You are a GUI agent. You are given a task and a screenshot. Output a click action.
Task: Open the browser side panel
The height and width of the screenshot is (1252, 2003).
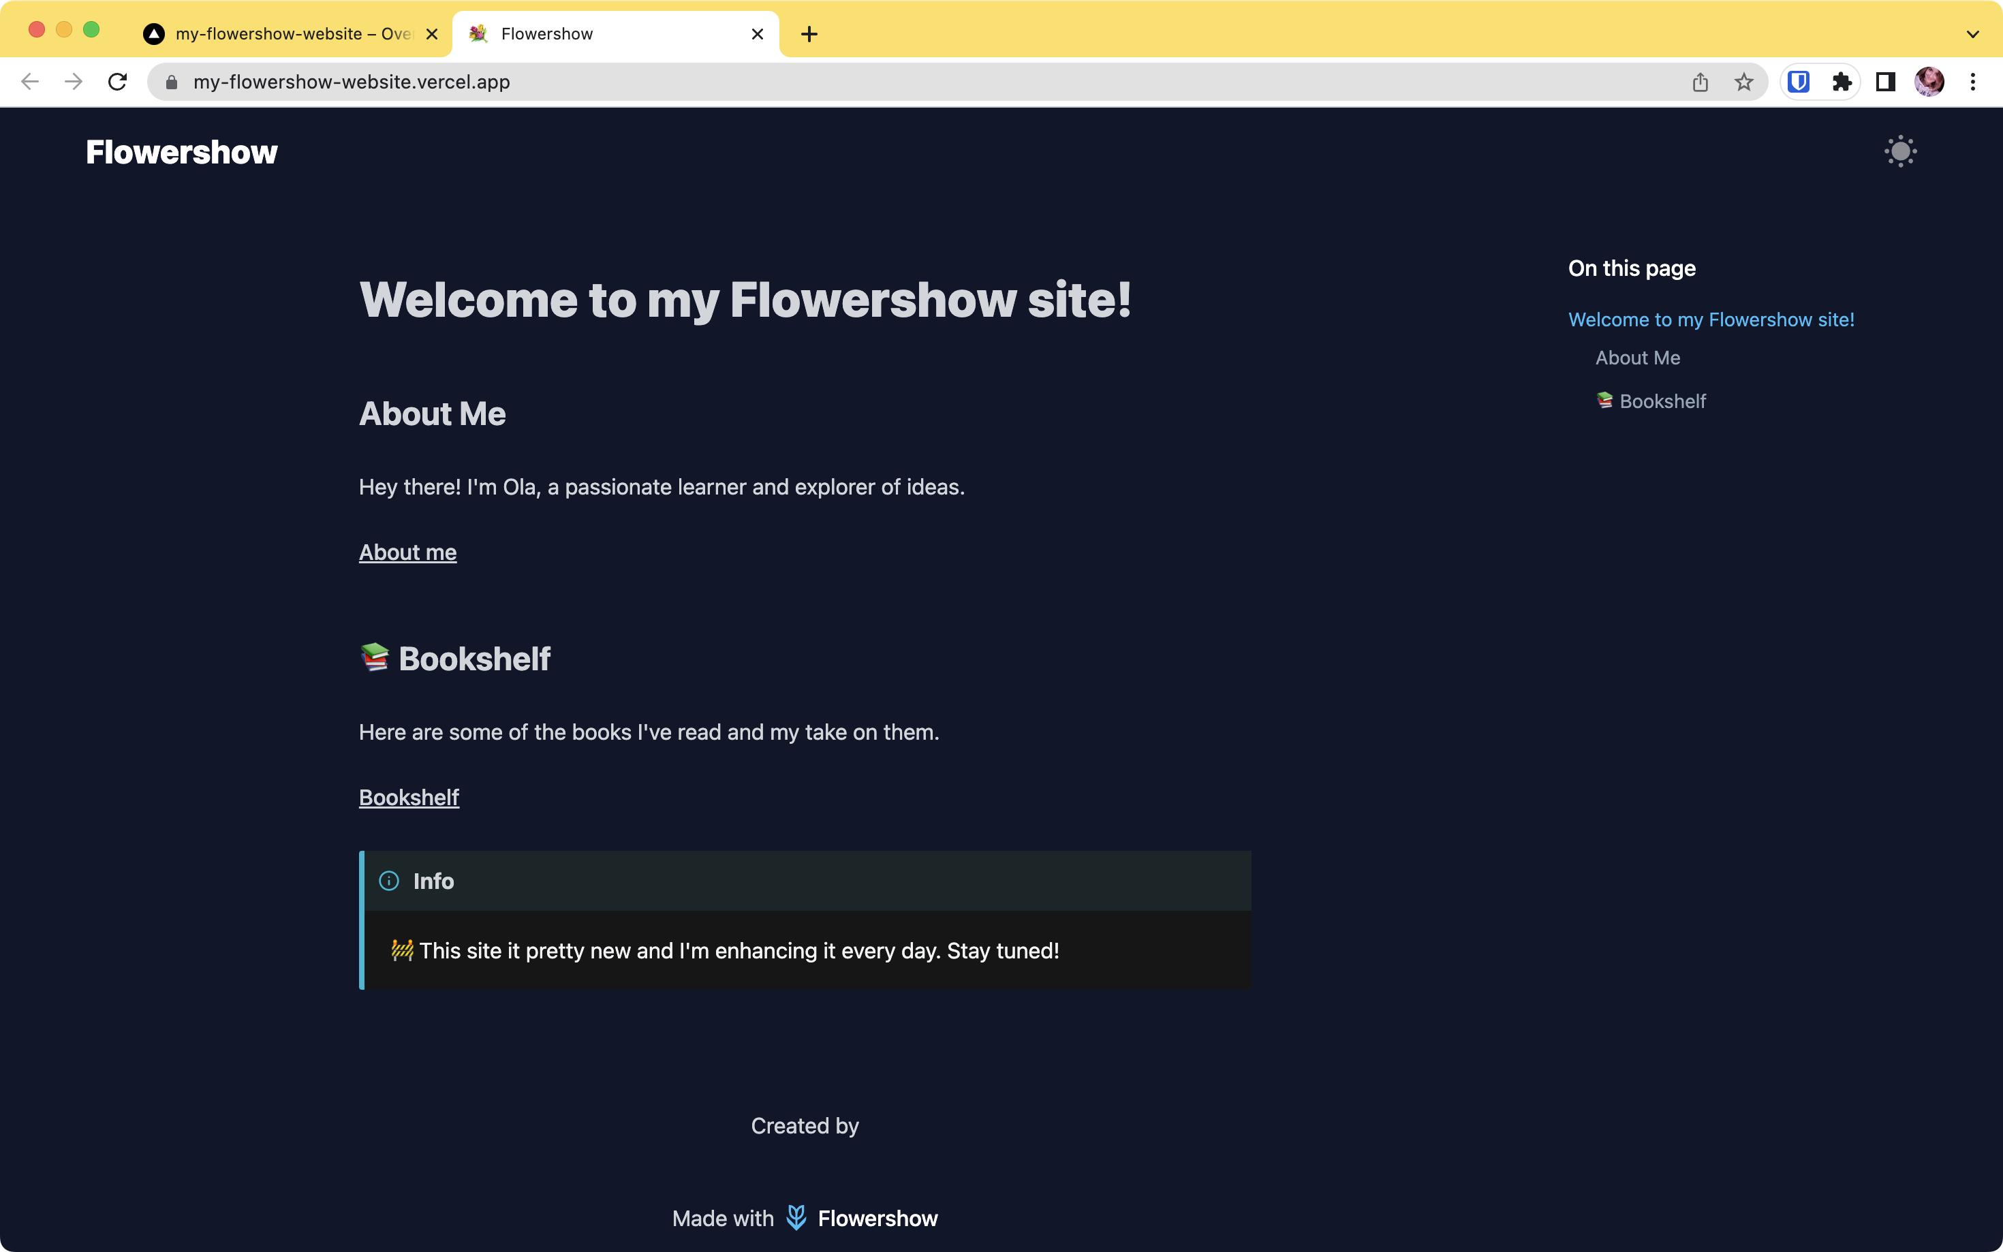click(x=1885, y=82)
